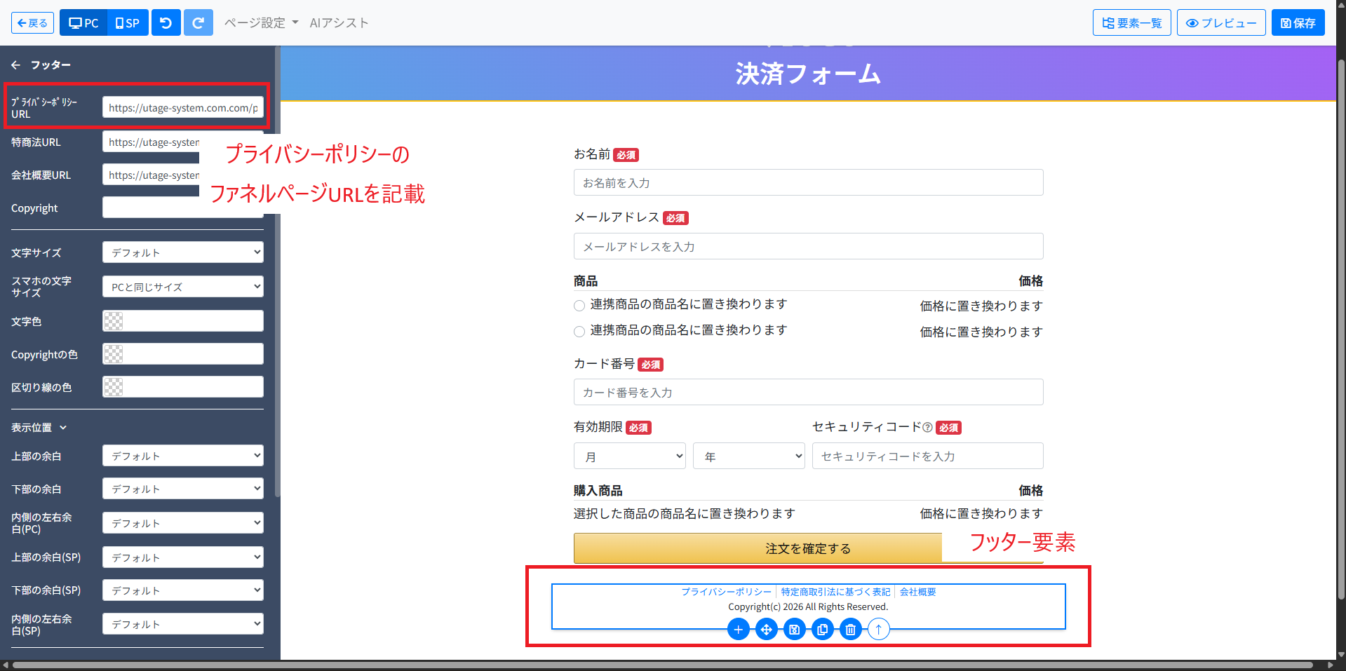Click the 保存 save button
The width and height of the screenshot is (1346, 671).
click(x=1298, y=23)
